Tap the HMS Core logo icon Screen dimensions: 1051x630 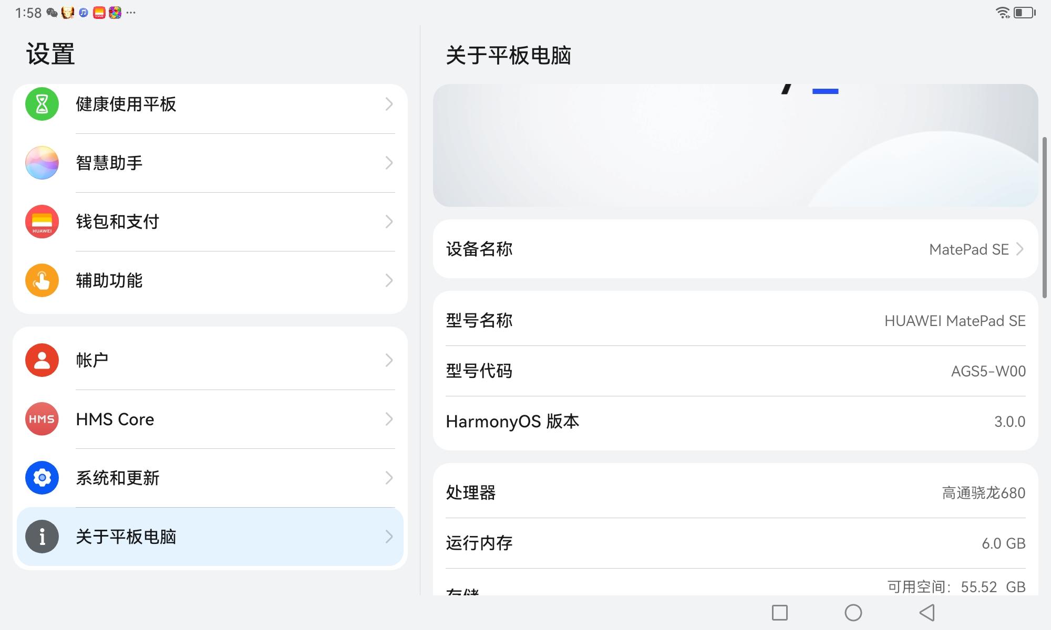[x=42, y=419]
